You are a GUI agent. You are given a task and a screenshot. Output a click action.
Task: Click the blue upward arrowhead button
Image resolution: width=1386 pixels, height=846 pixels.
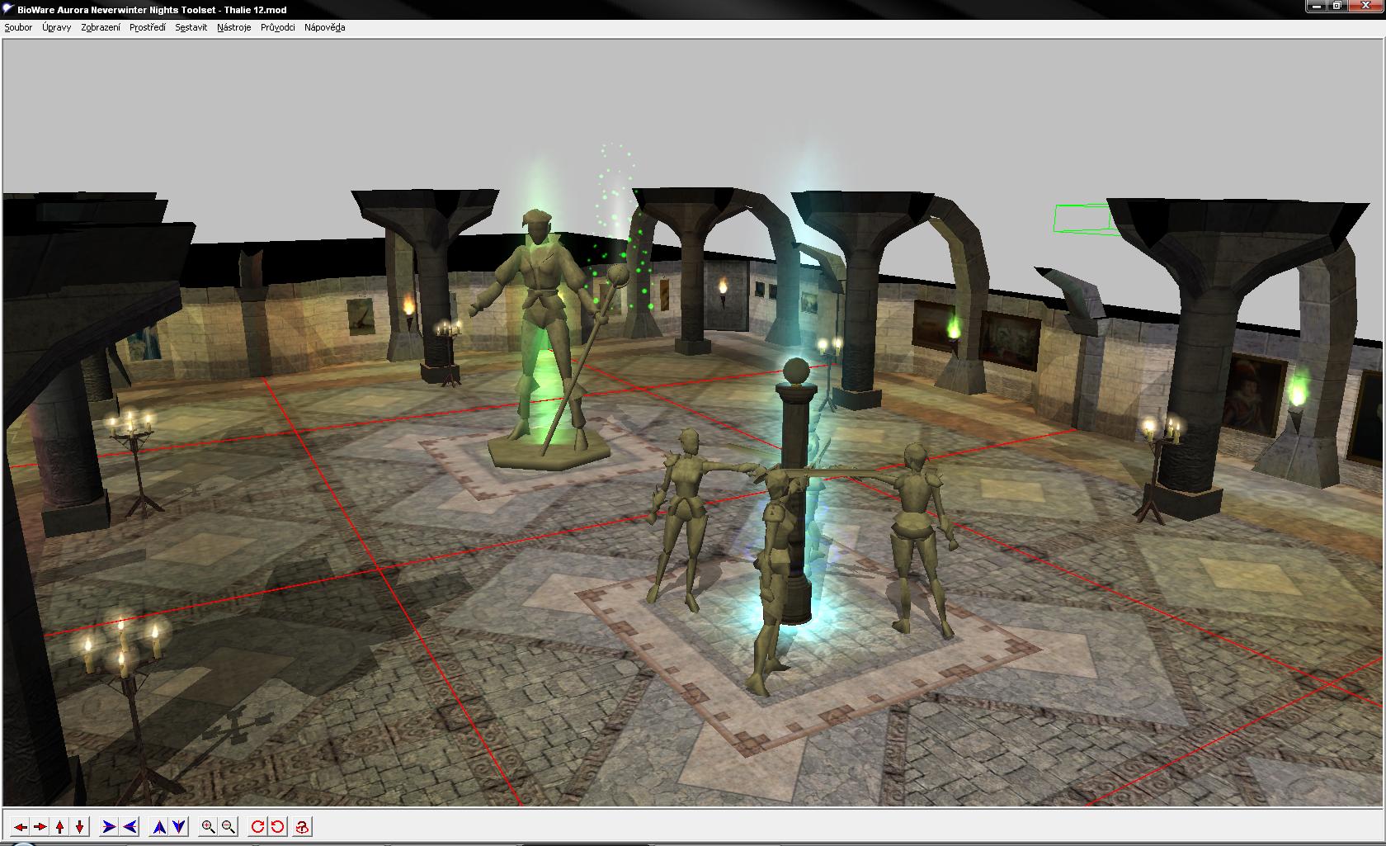click(159, 827)
